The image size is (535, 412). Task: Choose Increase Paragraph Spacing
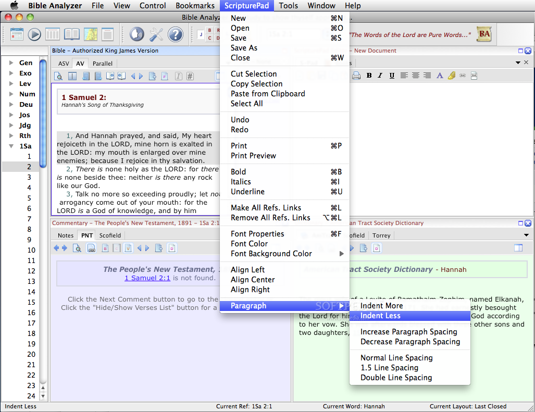[x=410, y=331]
